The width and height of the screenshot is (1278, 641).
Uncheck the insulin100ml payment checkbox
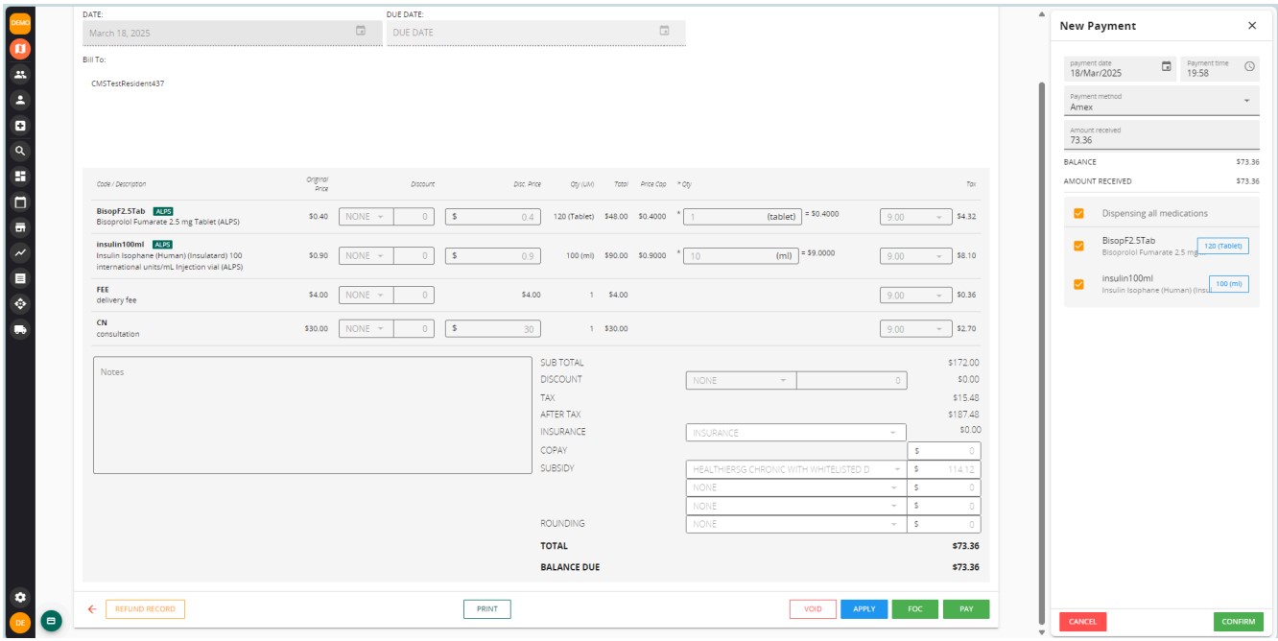(x=1078, y=284)
